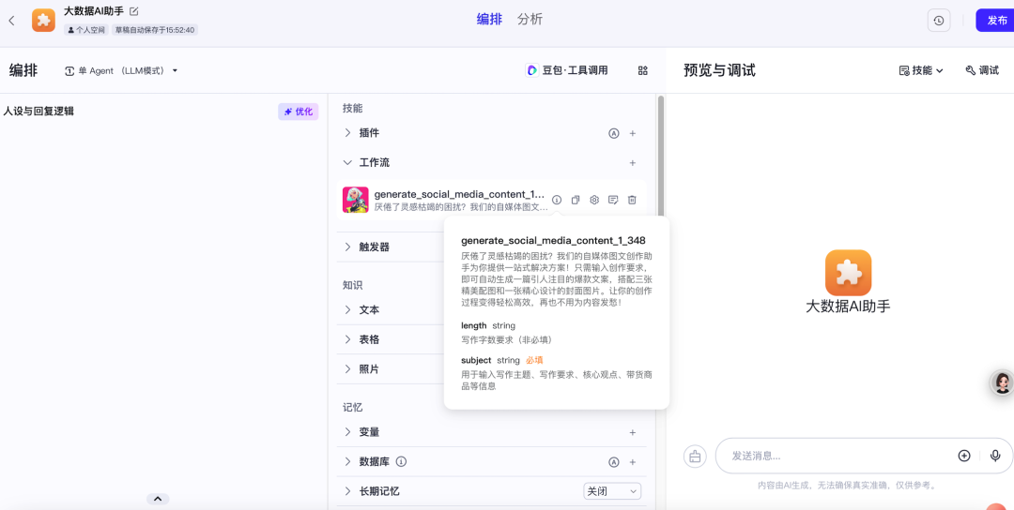Expand the 变量 section
This screenshot has width=1014, height=510.
(348, 432)
